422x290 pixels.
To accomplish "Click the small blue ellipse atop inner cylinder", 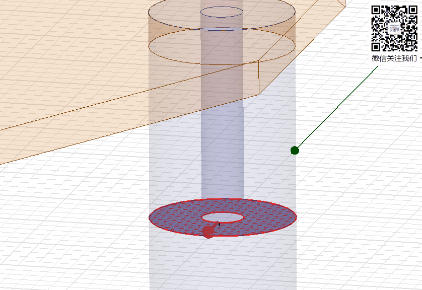I will tap(222, 12).
